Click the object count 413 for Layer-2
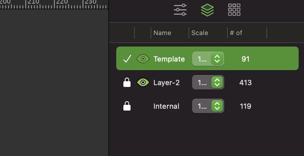 click(245, 83)
